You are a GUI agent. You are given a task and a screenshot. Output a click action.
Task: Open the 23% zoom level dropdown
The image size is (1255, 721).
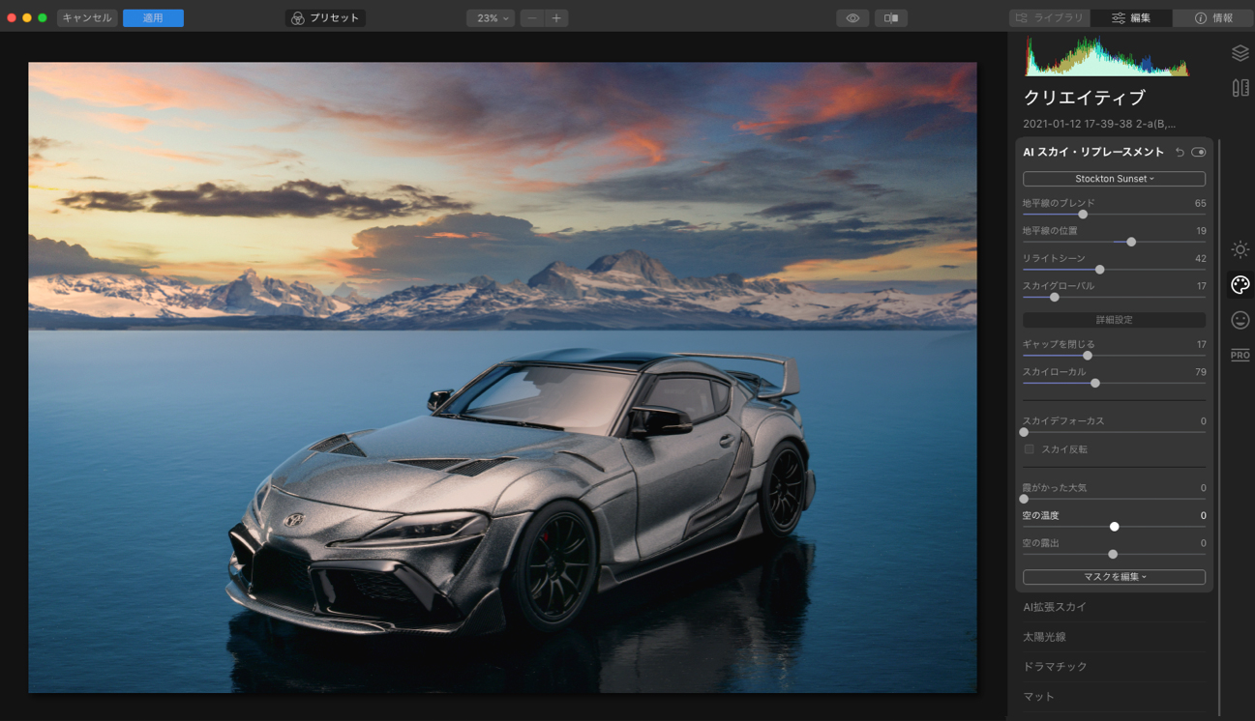click(x=491, y=18)
